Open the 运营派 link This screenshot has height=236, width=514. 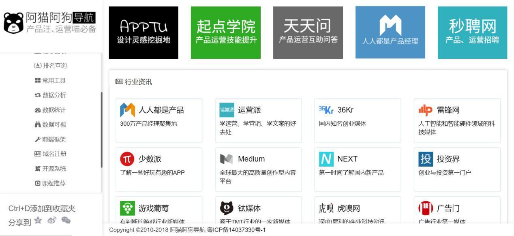click(249, 110)
